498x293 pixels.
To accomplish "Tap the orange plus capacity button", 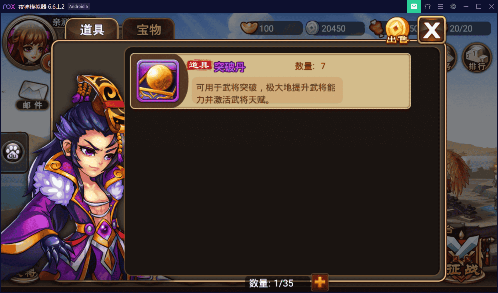I will [320, 283].
